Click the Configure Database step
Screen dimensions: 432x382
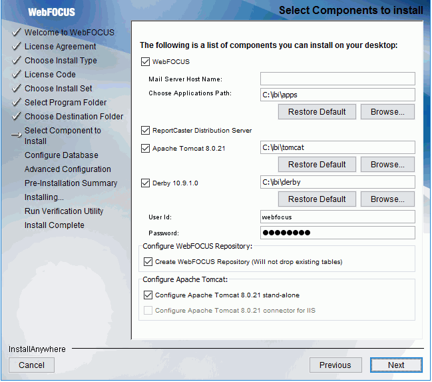pyautogui.click(x=61, y=155)
